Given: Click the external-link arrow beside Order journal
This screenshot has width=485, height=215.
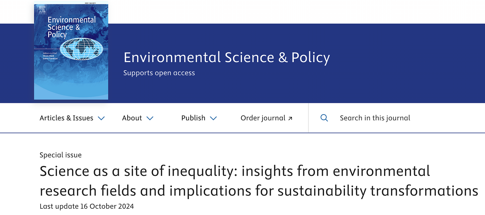Looking at the screenshot, I should coord(290,118).
